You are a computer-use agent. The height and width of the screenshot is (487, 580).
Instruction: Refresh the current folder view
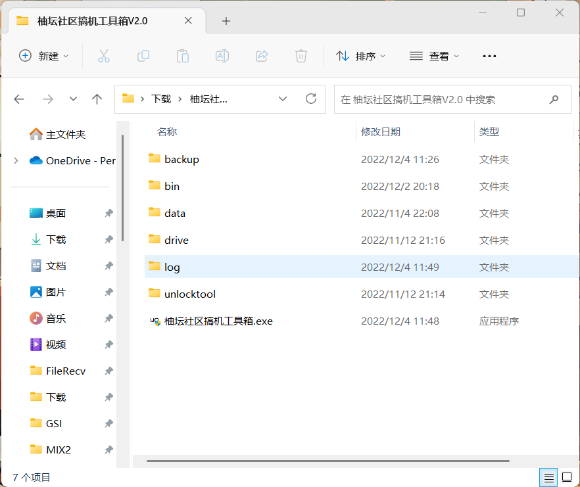click(311, 99)
